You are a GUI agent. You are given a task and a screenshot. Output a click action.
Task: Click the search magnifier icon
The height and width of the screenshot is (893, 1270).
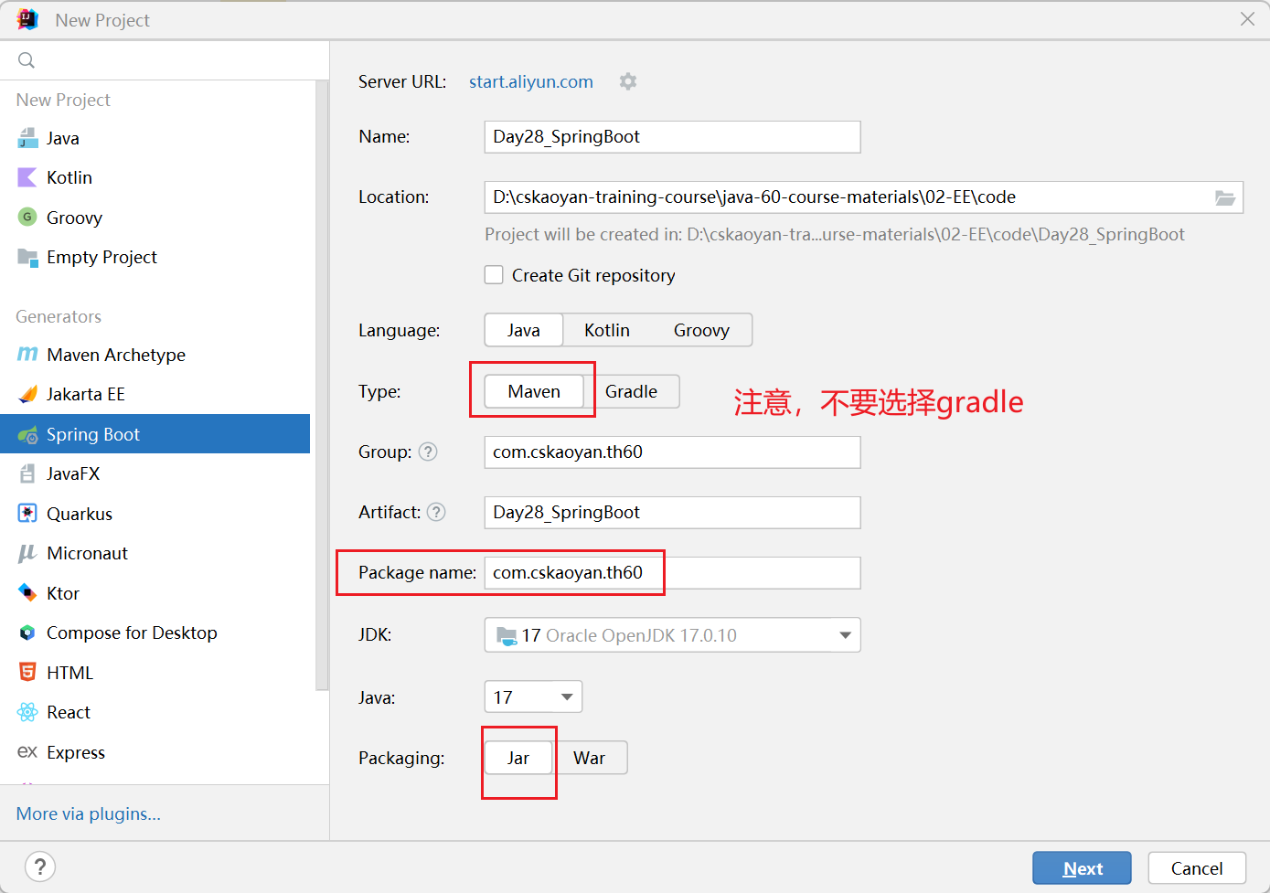pyautogui.click(x=27, y=60)
